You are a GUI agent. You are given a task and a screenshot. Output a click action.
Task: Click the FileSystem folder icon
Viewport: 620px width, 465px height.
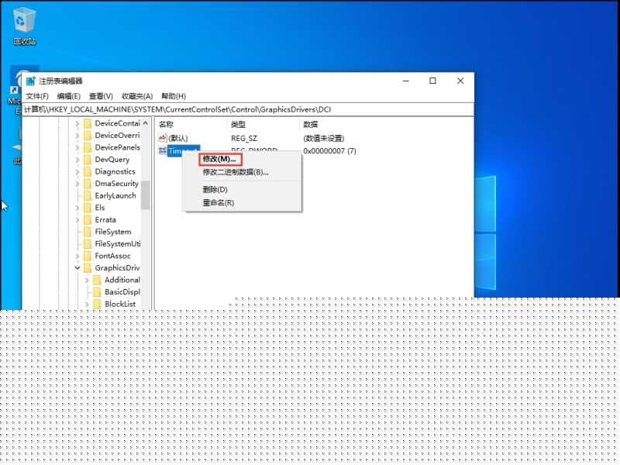[x=88, y=232]
